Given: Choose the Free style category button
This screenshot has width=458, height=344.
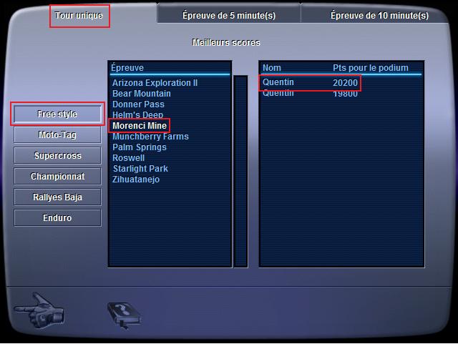Looking at the screenshot, I should click(x=57, y=114).
